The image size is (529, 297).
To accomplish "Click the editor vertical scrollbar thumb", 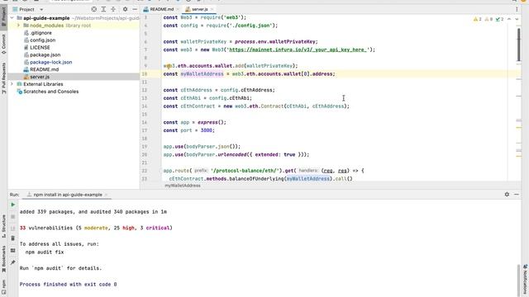I will coord(518,45).
